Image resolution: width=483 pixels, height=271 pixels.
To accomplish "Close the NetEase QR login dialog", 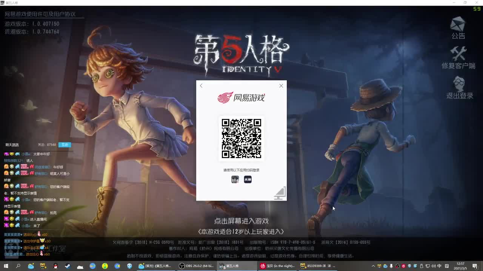I will click(x=281, y=86).
